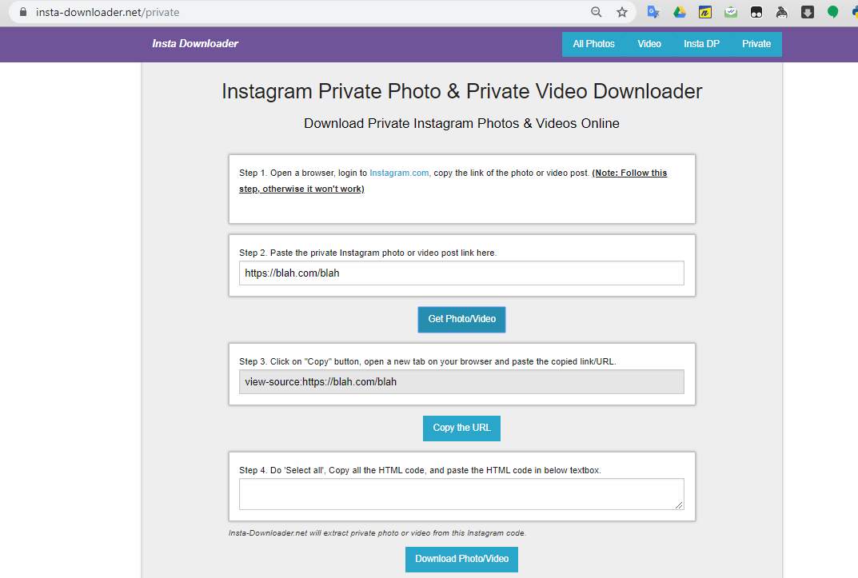The width and height of the screenshot is (858, 578).
Task: Grab the textarea resize handle in Step 4
Action: pos(679,505)
